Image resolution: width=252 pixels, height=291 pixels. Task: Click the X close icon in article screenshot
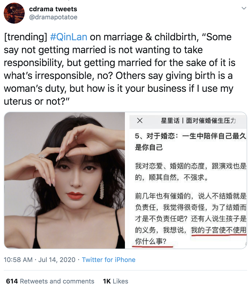(x=140, y=121)
